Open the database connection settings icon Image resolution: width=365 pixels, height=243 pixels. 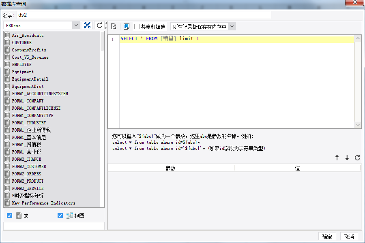87,25
